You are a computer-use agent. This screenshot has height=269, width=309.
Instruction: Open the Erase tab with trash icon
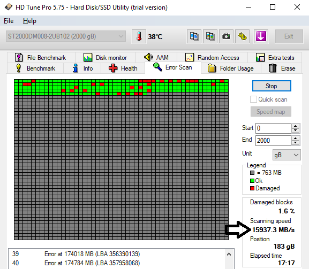(x=282, y=68)
